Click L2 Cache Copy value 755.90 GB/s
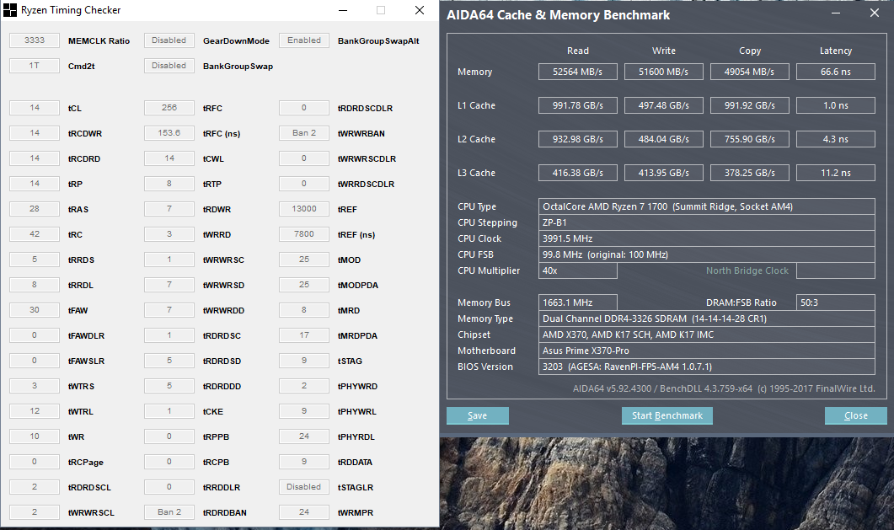The width and height of the screenshot is (894, 530). [x=750, y=139]
